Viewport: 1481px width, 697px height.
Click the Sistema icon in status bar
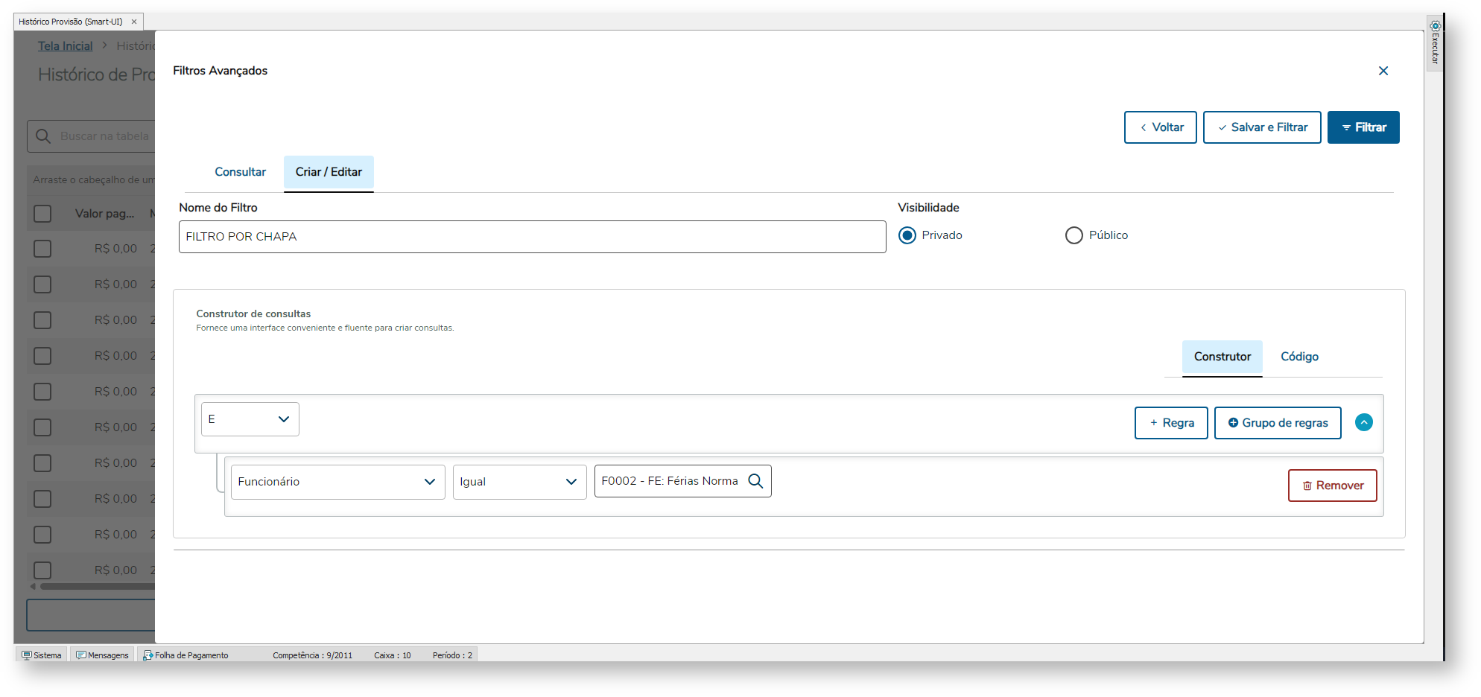point(27,655)
